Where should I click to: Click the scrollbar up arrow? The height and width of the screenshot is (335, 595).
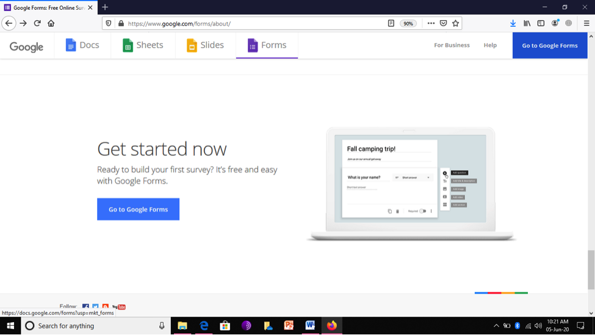click(x=591, y=37)
